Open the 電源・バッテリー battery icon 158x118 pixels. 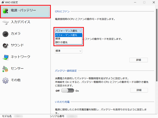(x=5, y=11)
